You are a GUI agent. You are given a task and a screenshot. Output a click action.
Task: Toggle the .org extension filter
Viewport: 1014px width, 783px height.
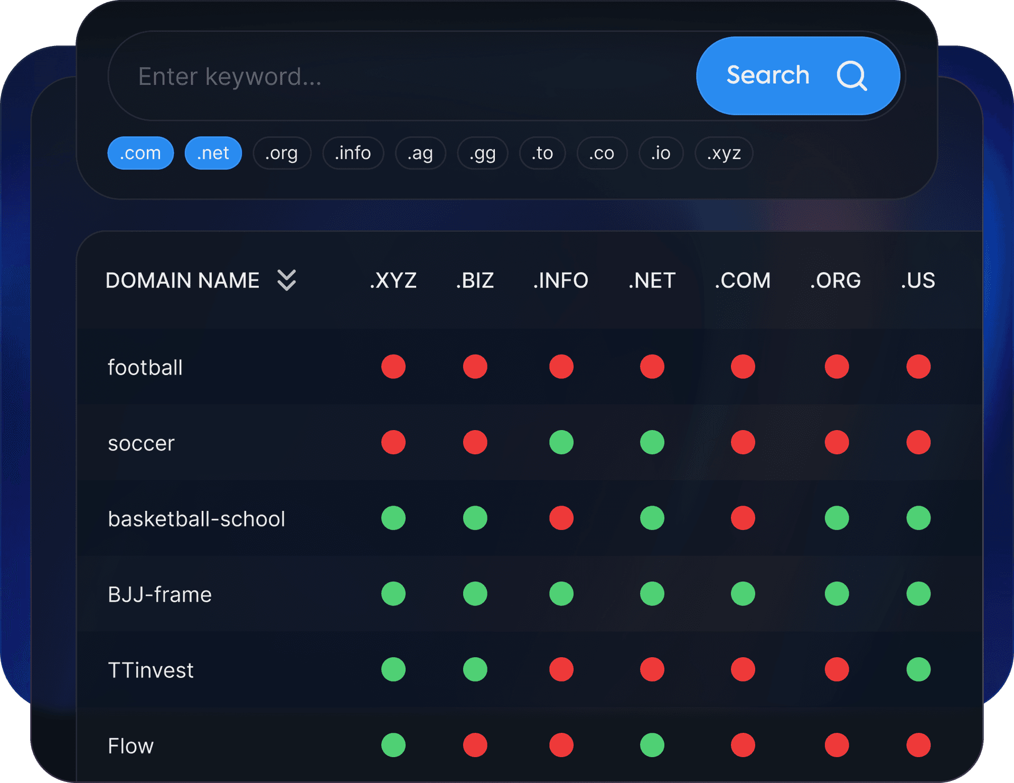(281, 153)
